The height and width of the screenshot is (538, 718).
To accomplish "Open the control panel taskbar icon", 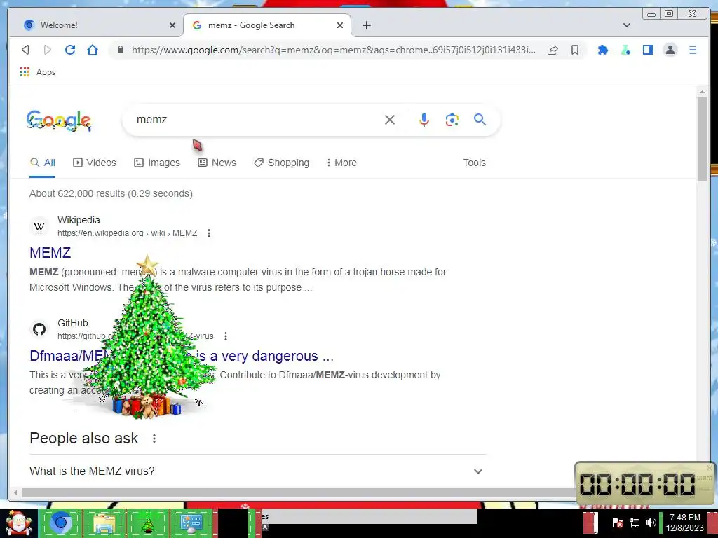I will point(191,523).
